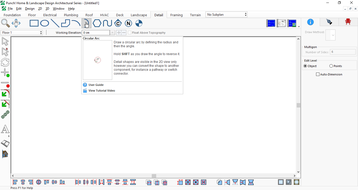The height and width of the screenshot is (190, 358).
Task: Open the No Subplan dropdown
Action: click(x=226, y=15)
